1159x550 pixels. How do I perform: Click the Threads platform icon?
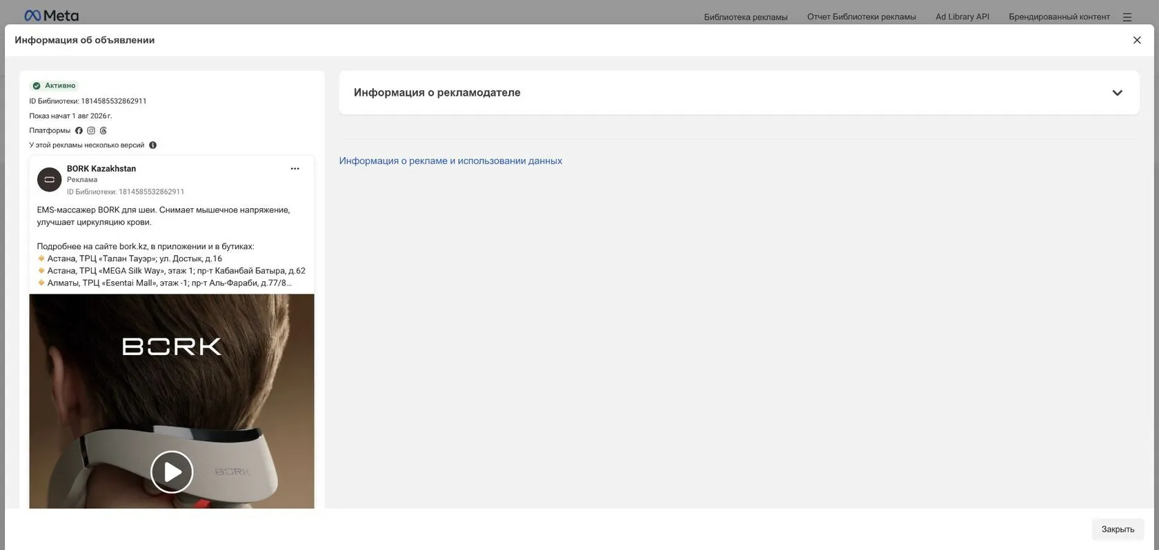click(103, 130)
